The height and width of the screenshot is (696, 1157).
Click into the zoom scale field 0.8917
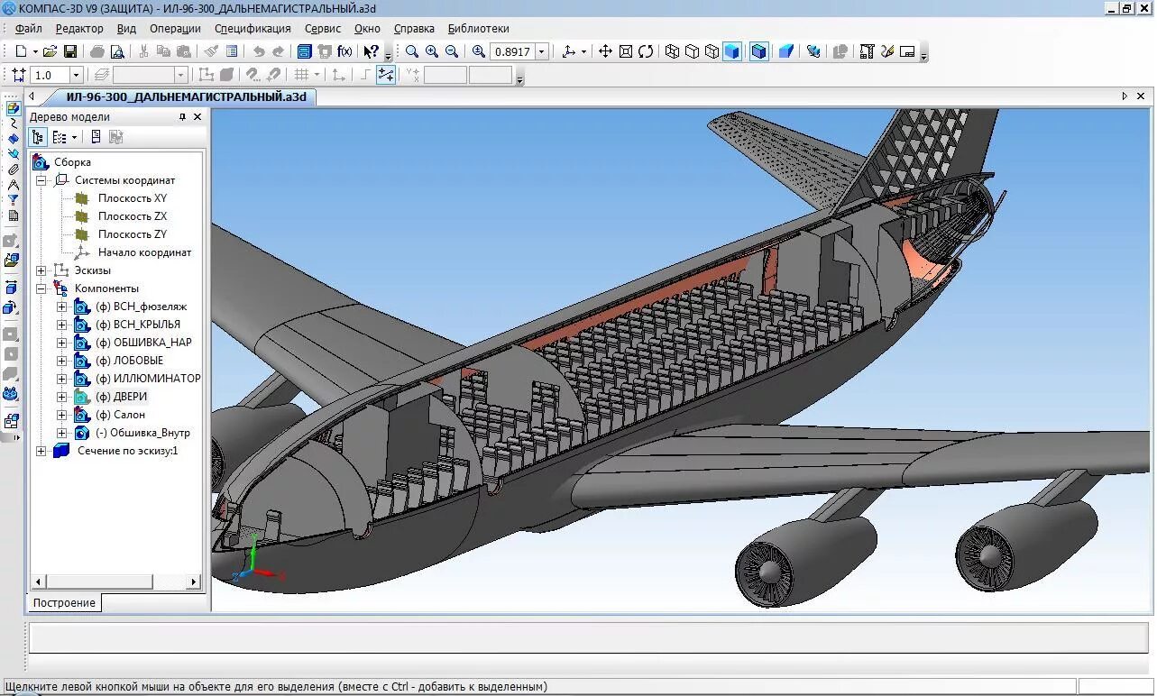(x=513, y=51)
